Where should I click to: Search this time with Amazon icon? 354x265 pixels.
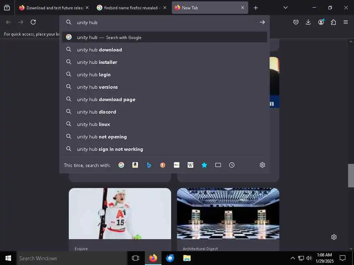(135, 165)
